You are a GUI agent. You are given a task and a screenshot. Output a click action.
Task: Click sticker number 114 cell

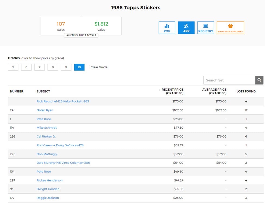tap(12, 128)
